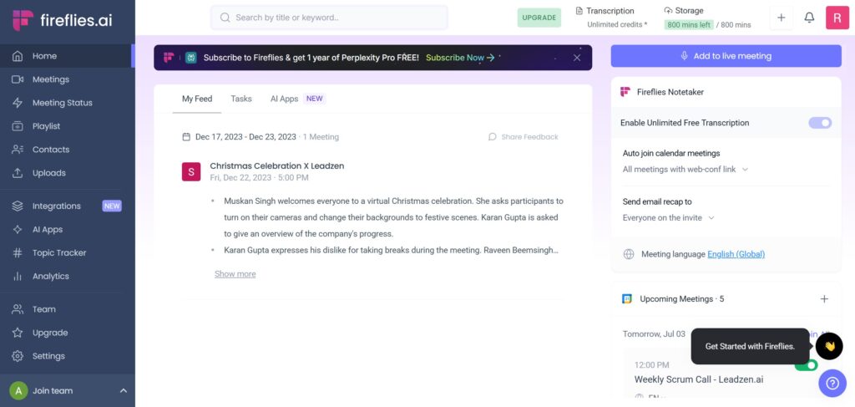Click the calendar icon by date range
This screenshot has width=855, height=407.
point(186,137)
